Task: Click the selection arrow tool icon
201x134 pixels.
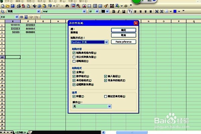Action: point(3,11)
